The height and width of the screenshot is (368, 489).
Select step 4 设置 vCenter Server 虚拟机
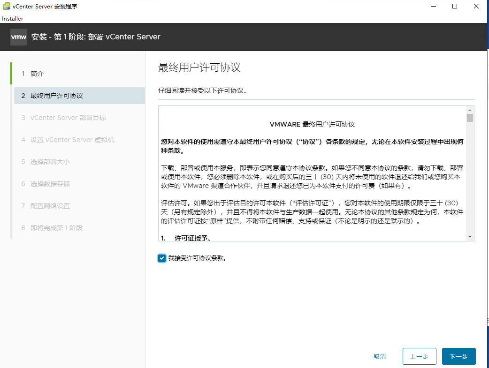click(x=79, y=140)
